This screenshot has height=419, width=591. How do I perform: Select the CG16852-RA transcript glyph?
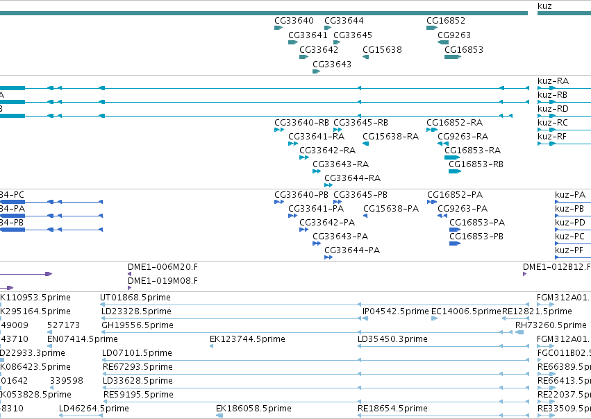coord(432,130)
